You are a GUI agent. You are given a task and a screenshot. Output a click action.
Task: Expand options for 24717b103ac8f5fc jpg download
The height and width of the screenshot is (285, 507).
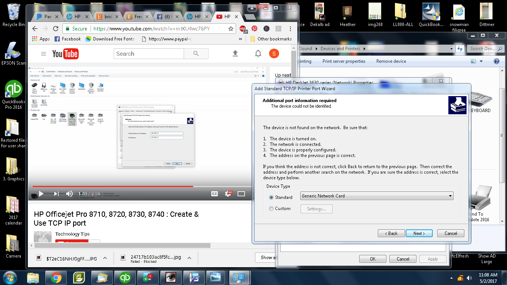[189, 258]
